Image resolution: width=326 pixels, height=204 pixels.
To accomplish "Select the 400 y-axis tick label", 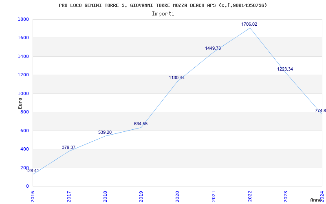I will tap(25, 149).
